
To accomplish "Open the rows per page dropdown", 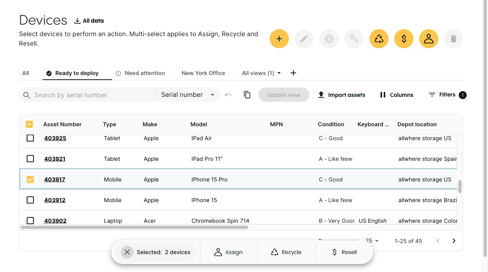I will [372, 241].
